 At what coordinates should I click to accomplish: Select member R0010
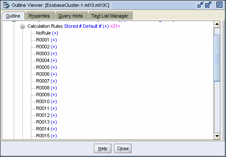(46, 102)
